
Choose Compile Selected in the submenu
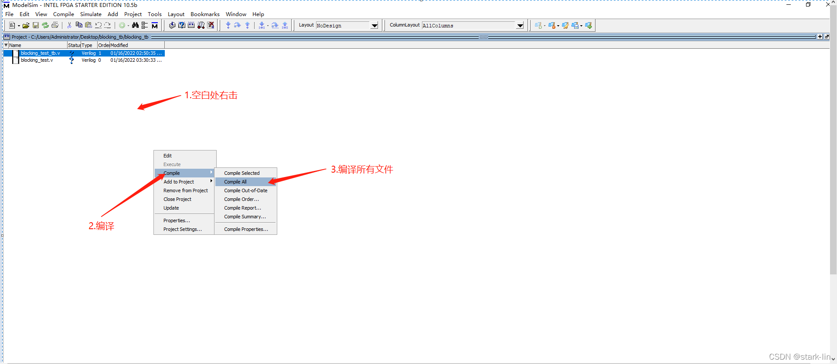[x=246, y=173]
